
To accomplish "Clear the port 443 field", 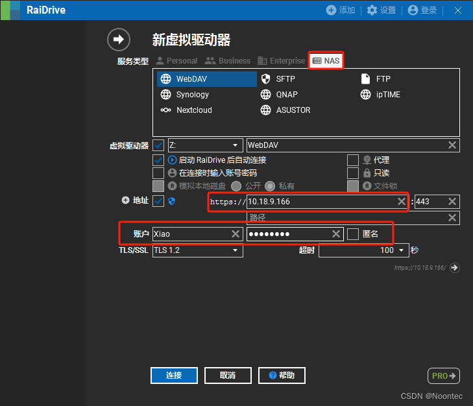I will (452, 202).
